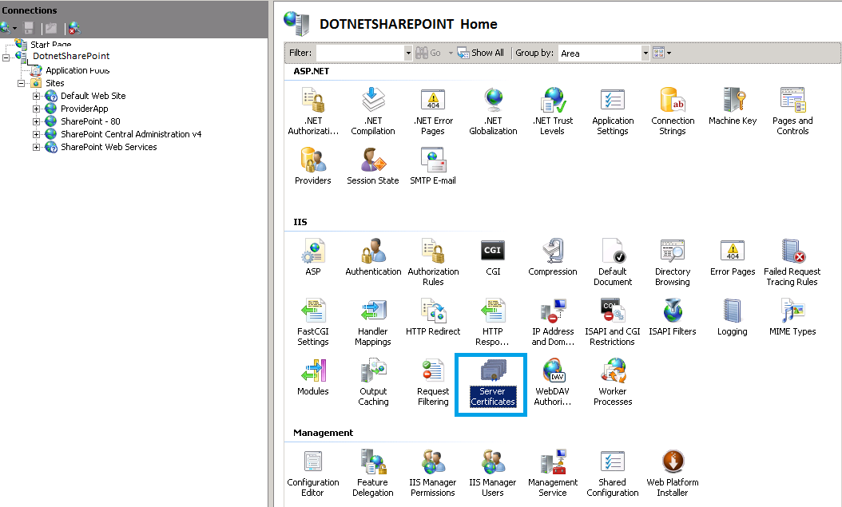The width and height of the screenshot is (842, 507).
Task: Open WebDAV Authoring Rules feature
Action: (553, 382)
